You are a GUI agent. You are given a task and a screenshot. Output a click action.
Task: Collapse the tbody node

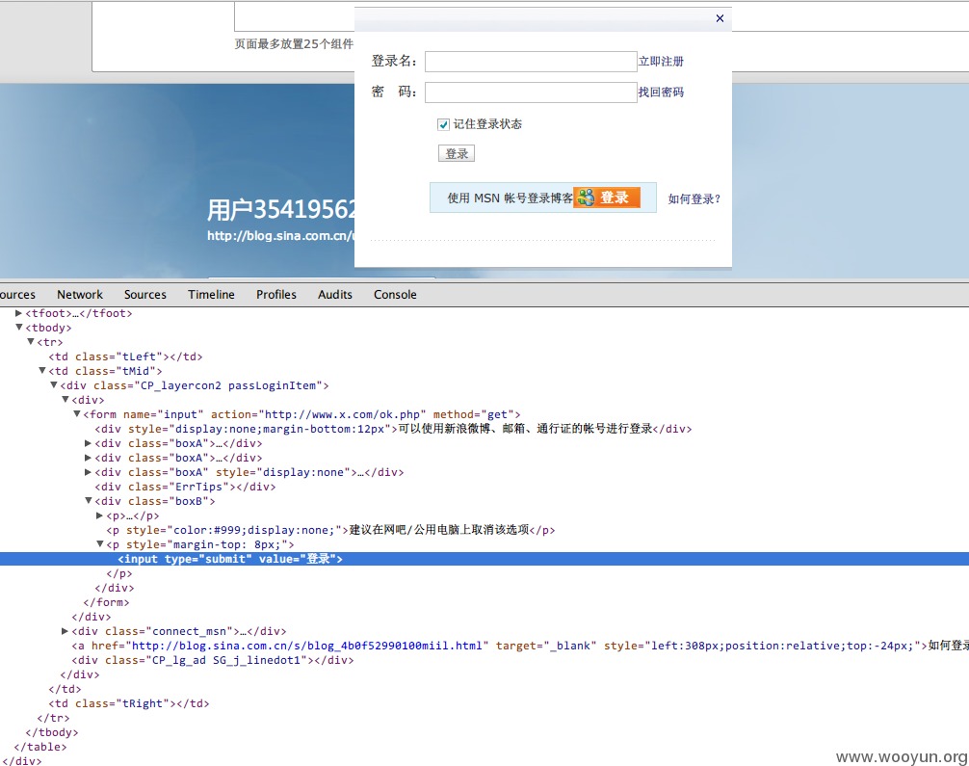(x=18, y=328)
